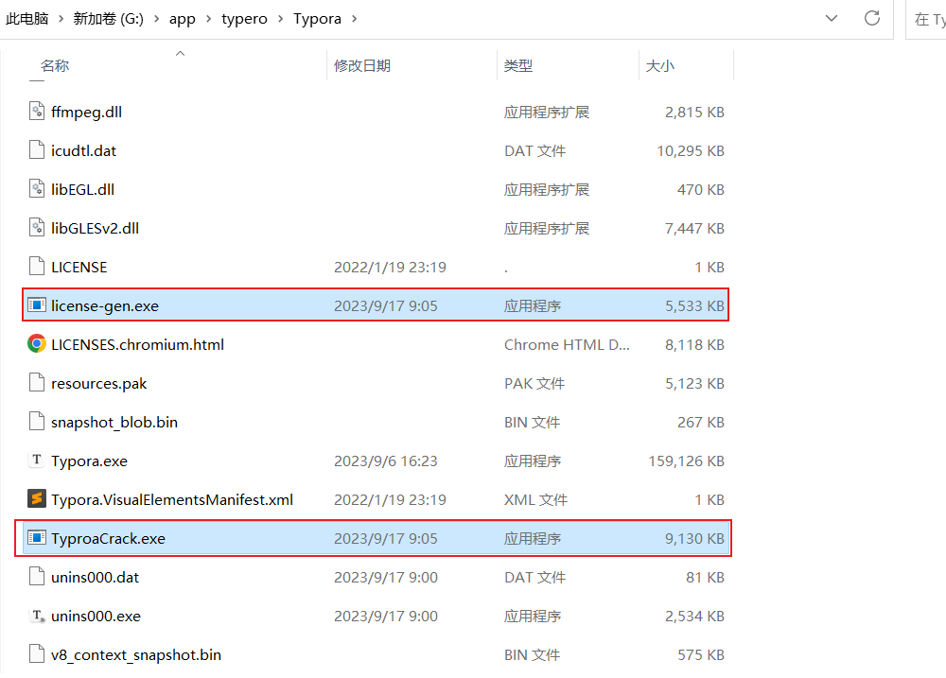The image size is (946, 678).
Task: Sort by 修改日期 column header
Action: 362,65
